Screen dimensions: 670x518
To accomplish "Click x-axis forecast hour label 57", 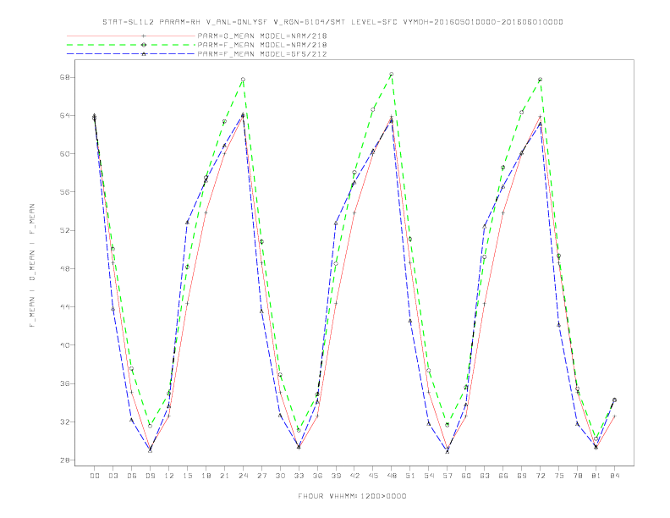I will coord(448,476).
